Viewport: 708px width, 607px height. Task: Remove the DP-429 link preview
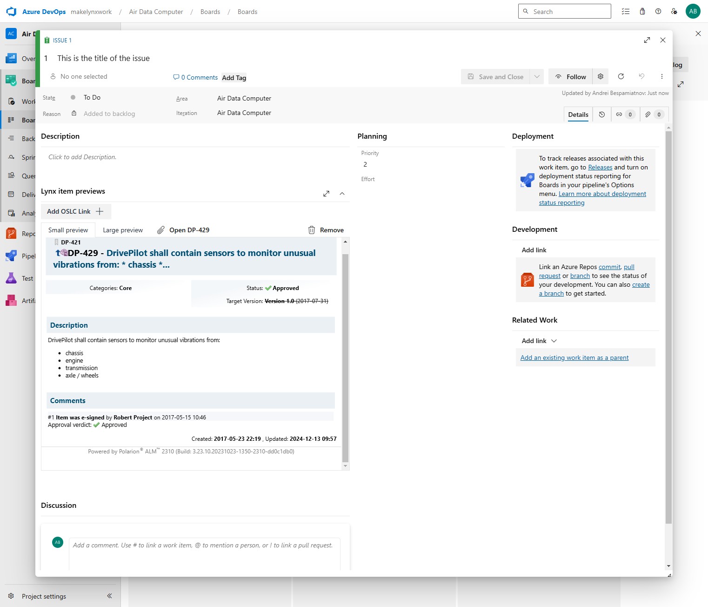pos(326,230)
